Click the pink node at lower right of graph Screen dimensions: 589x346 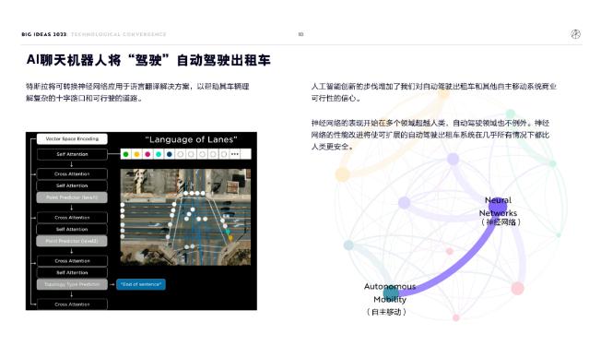518,288
